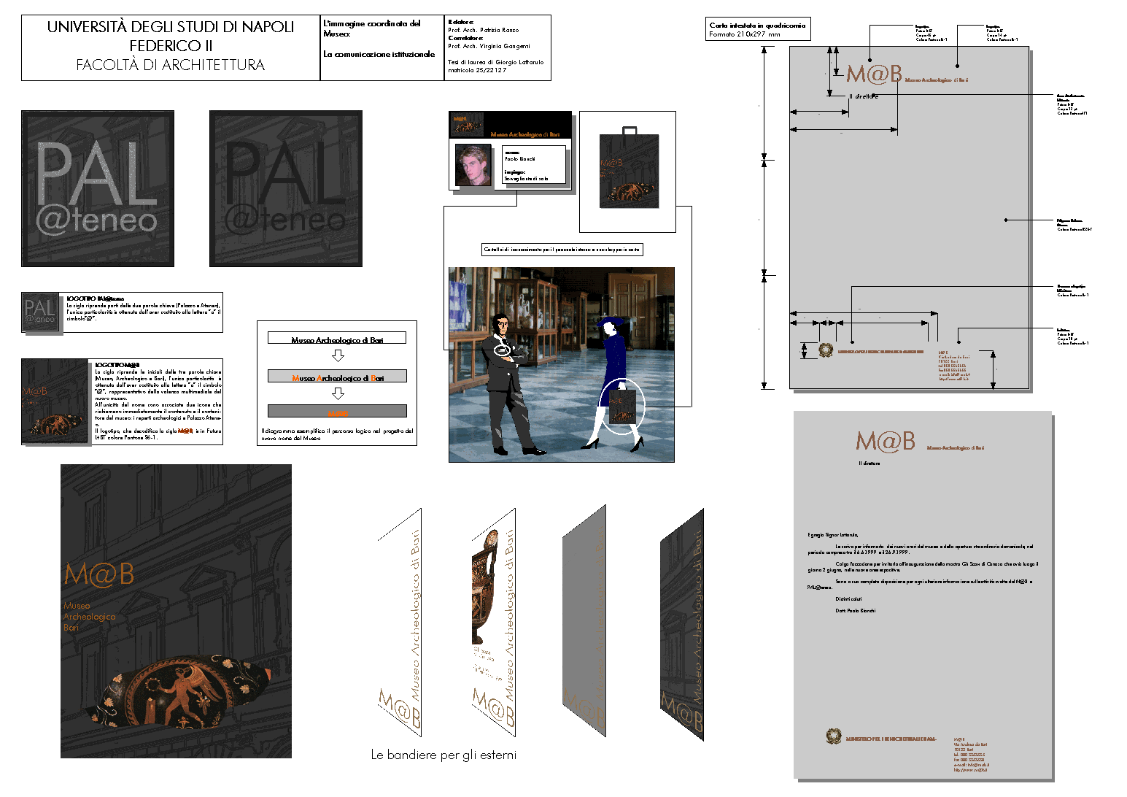Screen dimensions: 1127x797
Task: Click the highlighted-initials diagram box
Action: (337, 377)
